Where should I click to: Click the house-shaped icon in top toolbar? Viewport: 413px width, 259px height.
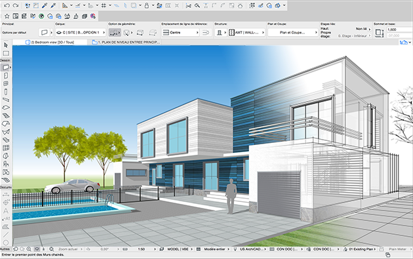pos(240,5)
